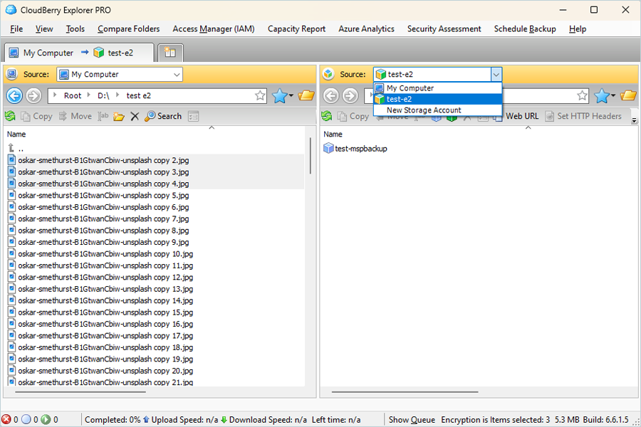641x427 pixels.
Task: Bookmark current left path with outline star
Action: coord(260,95)
